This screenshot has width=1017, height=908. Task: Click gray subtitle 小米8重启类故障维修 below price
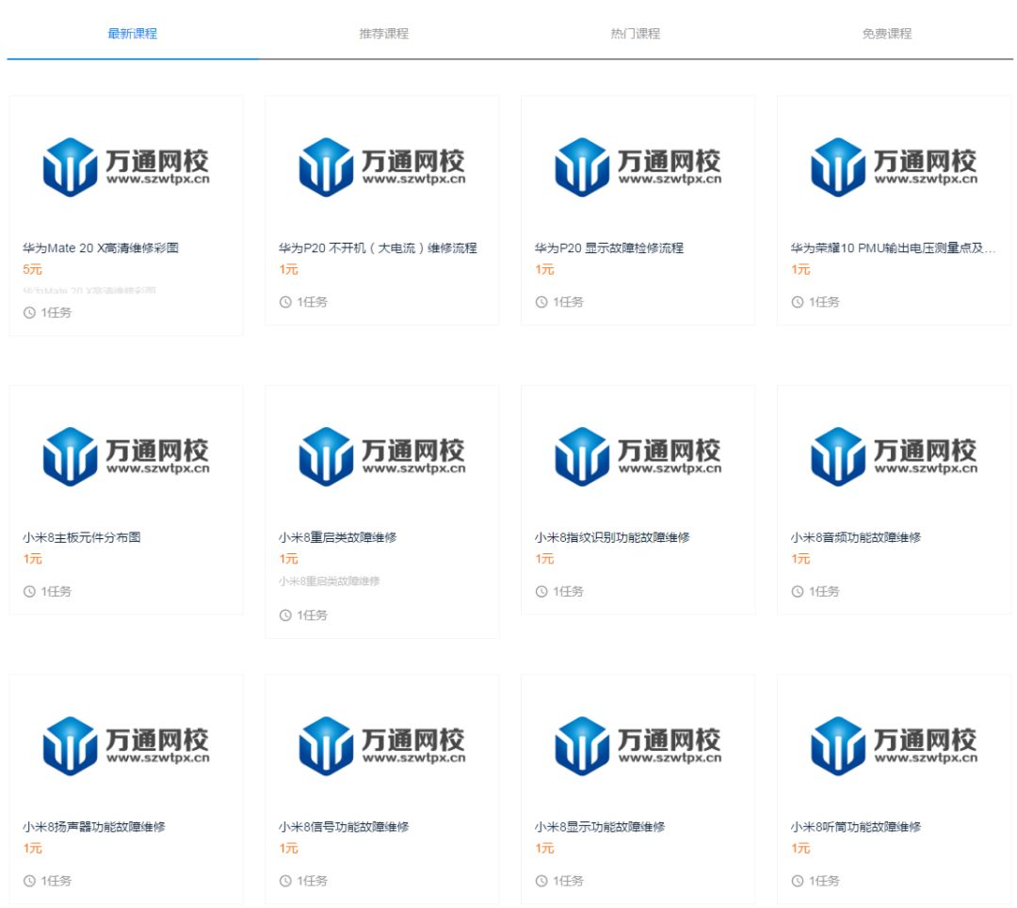330,581
